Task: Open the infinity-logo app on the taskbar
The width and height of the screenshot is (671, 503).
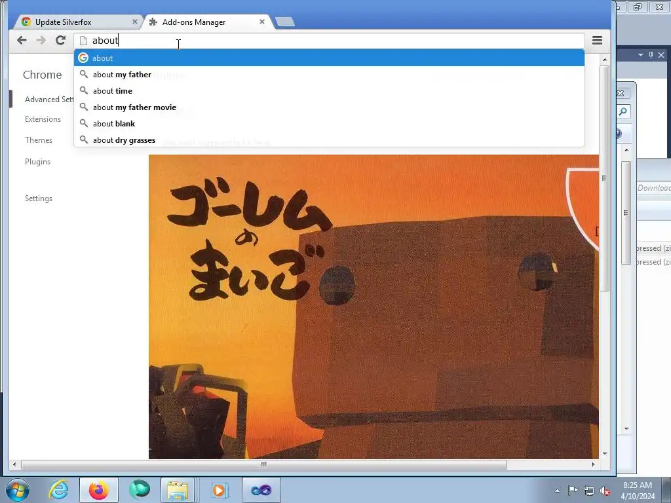Action: point(261,490)
